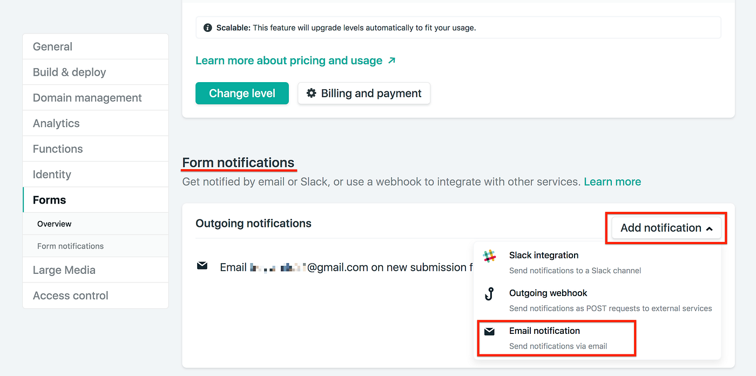Viewport: 756px width, 376px height.
Task: Switch to Overview under Forms
Action: (x=54, y=223)
